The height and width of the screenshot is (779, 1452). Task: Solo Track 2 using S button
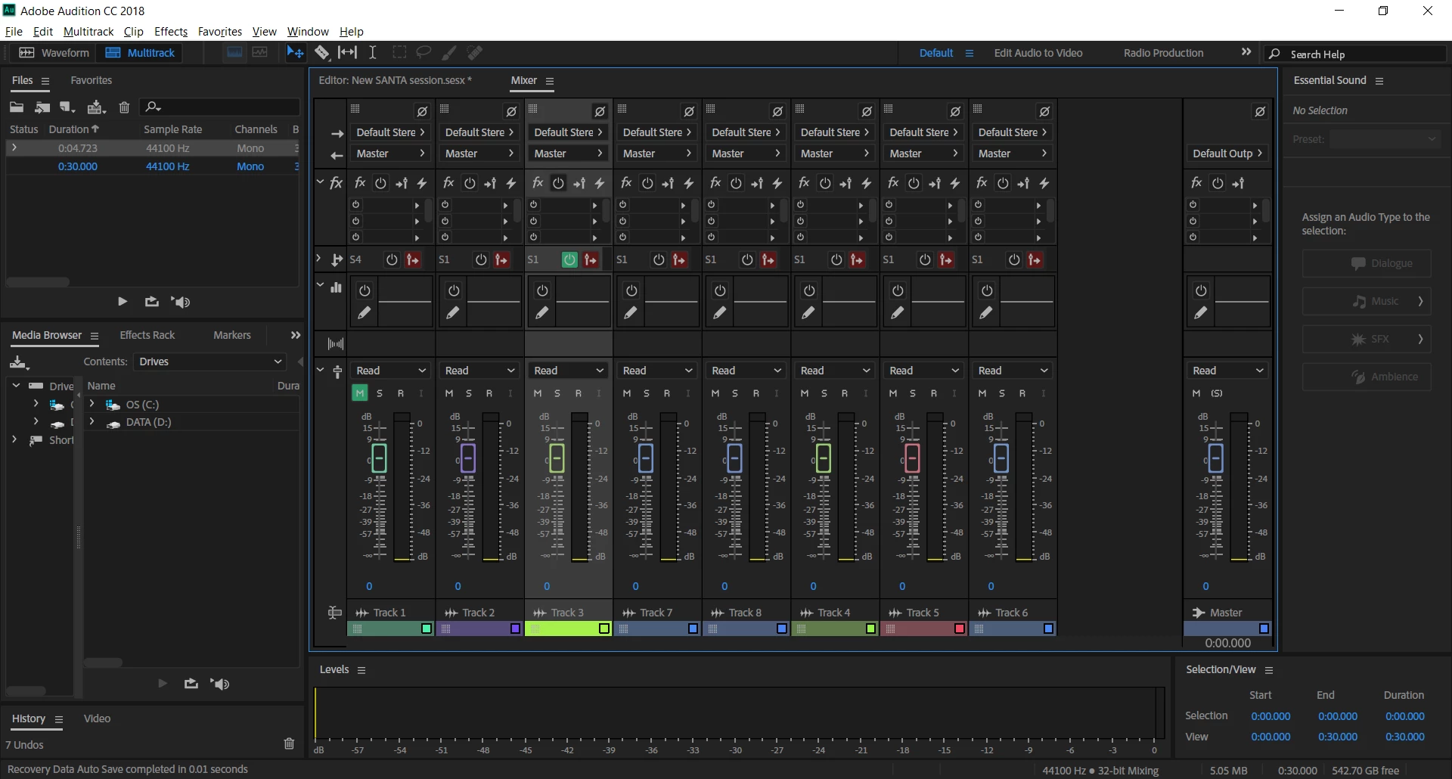click(x=469, y=393)
